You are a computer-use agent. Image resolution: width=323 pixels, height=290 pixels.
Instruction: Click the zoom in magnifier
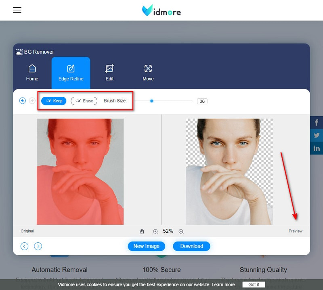tap(155, 232)
